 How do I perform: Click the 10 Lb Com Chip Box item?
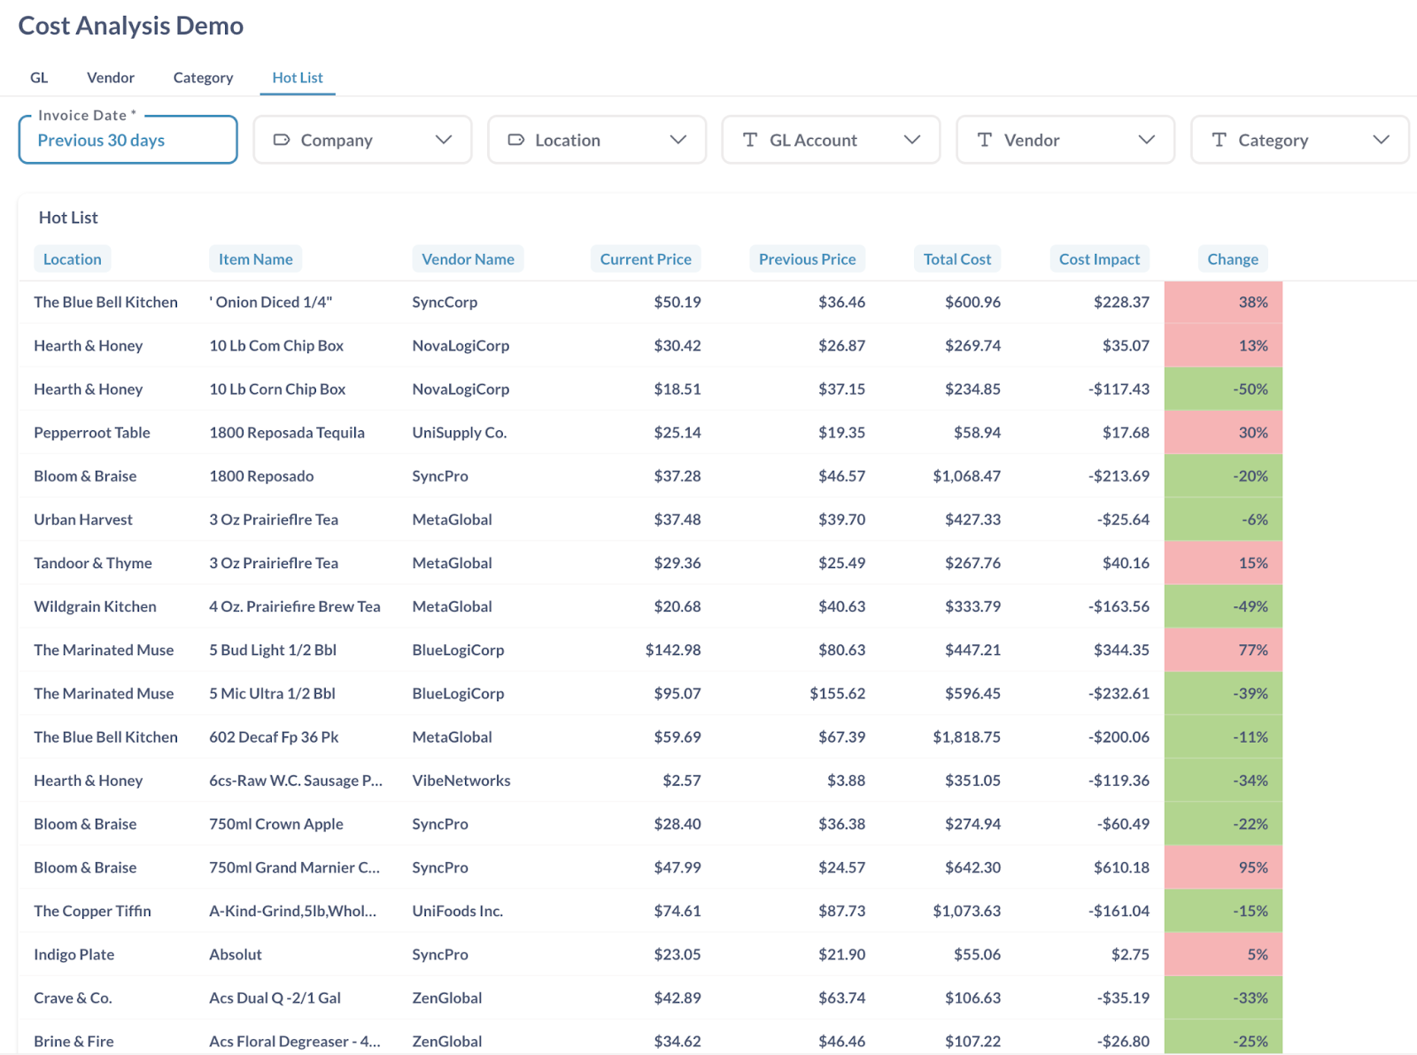pos(276,346)
